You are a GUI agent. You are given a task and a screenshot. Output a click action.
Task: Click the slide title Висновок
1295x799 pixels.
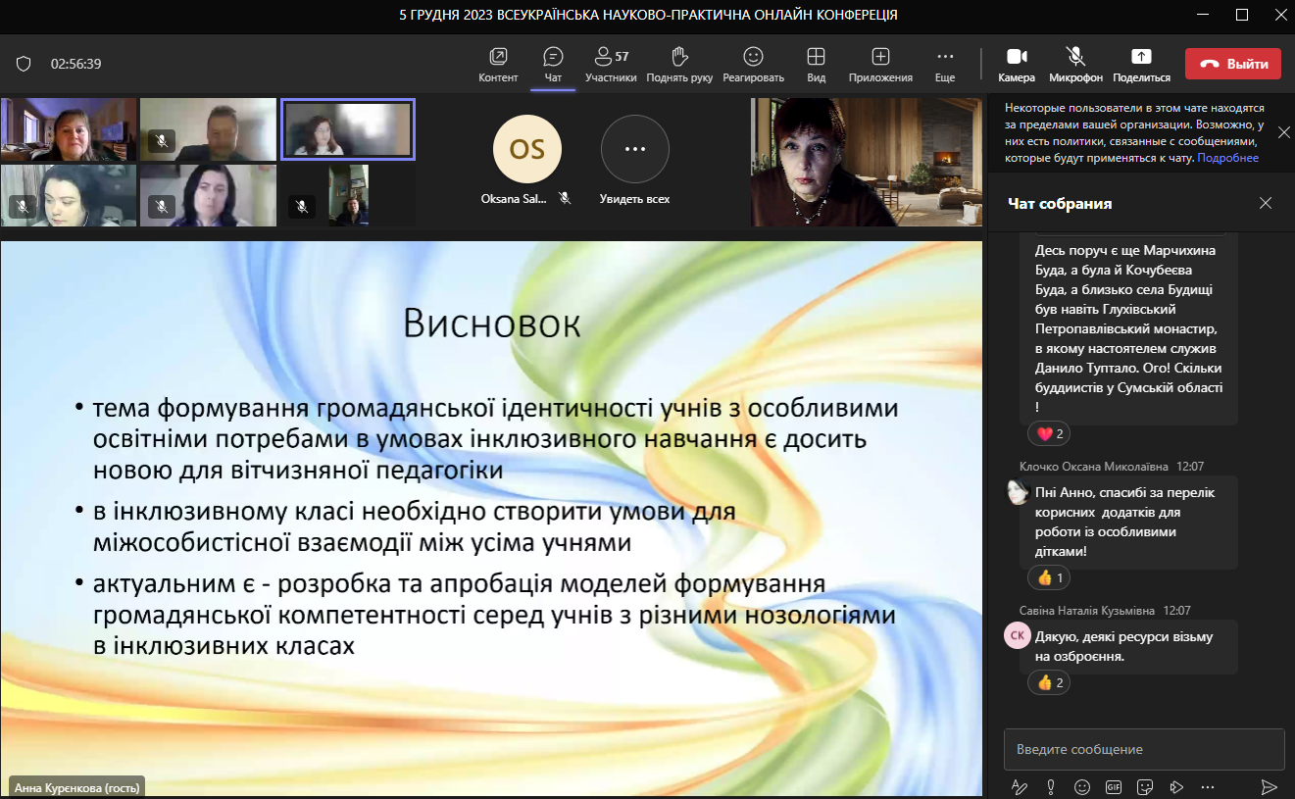click(x=492, y=323)
